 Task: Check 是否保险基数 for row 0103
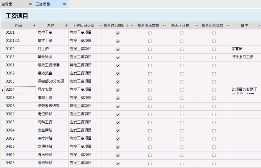[214, 57]
